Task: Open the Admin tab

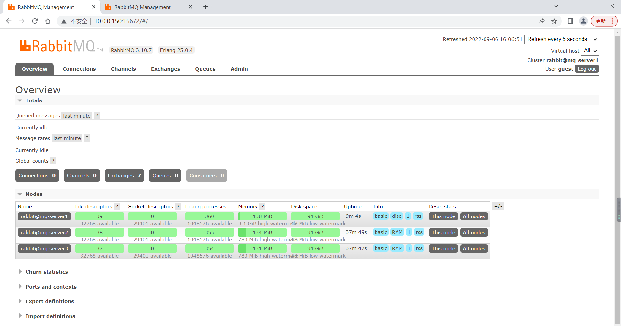Action: click(x=239, y=69)
